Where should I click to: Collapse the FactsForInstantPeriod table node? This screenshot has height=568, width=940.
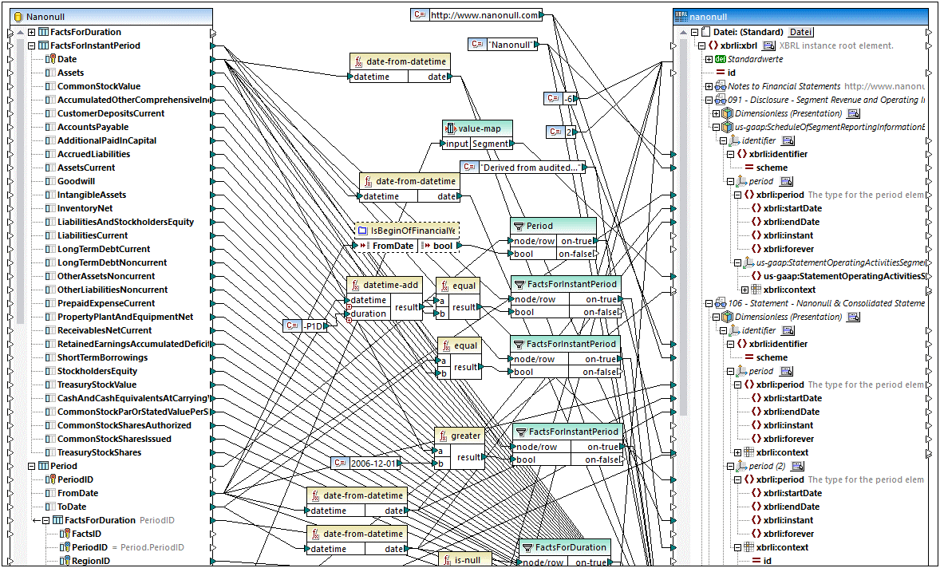pyautogui.click(x=32, y=45)
